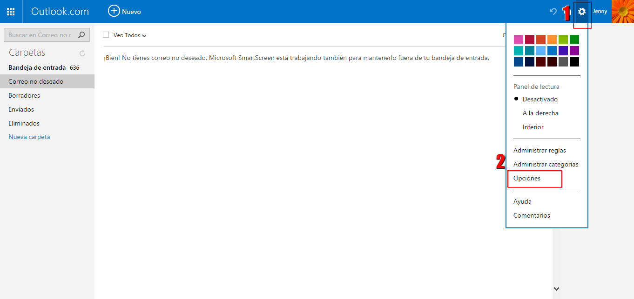The height and width of the screenshot is (299, 634).
Task: Select the Correo no deseado folder
Action: coord(47,81)
